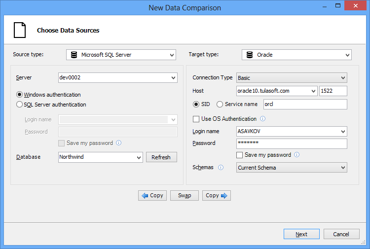Image resolution: width=370 pixels, height=249 pixels.
Task: Choose the Service name radio option
Action: point(220,104)
